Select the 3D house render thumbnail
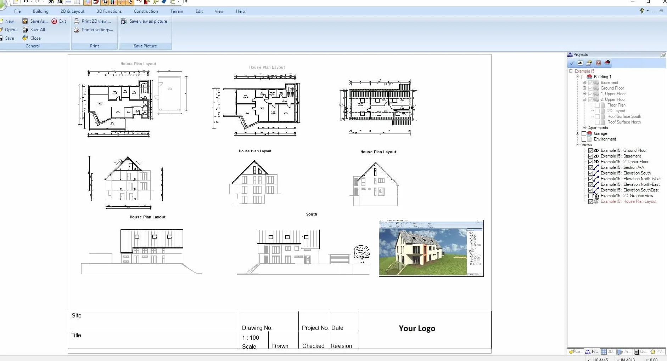667x361 pixels. click(x=431, y=248)
